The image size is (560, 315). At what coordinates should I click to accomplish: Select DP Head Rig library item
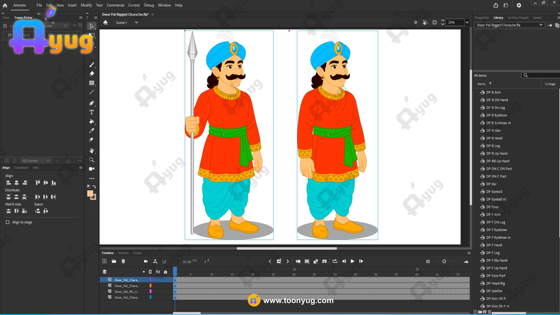tap(495, 283)
